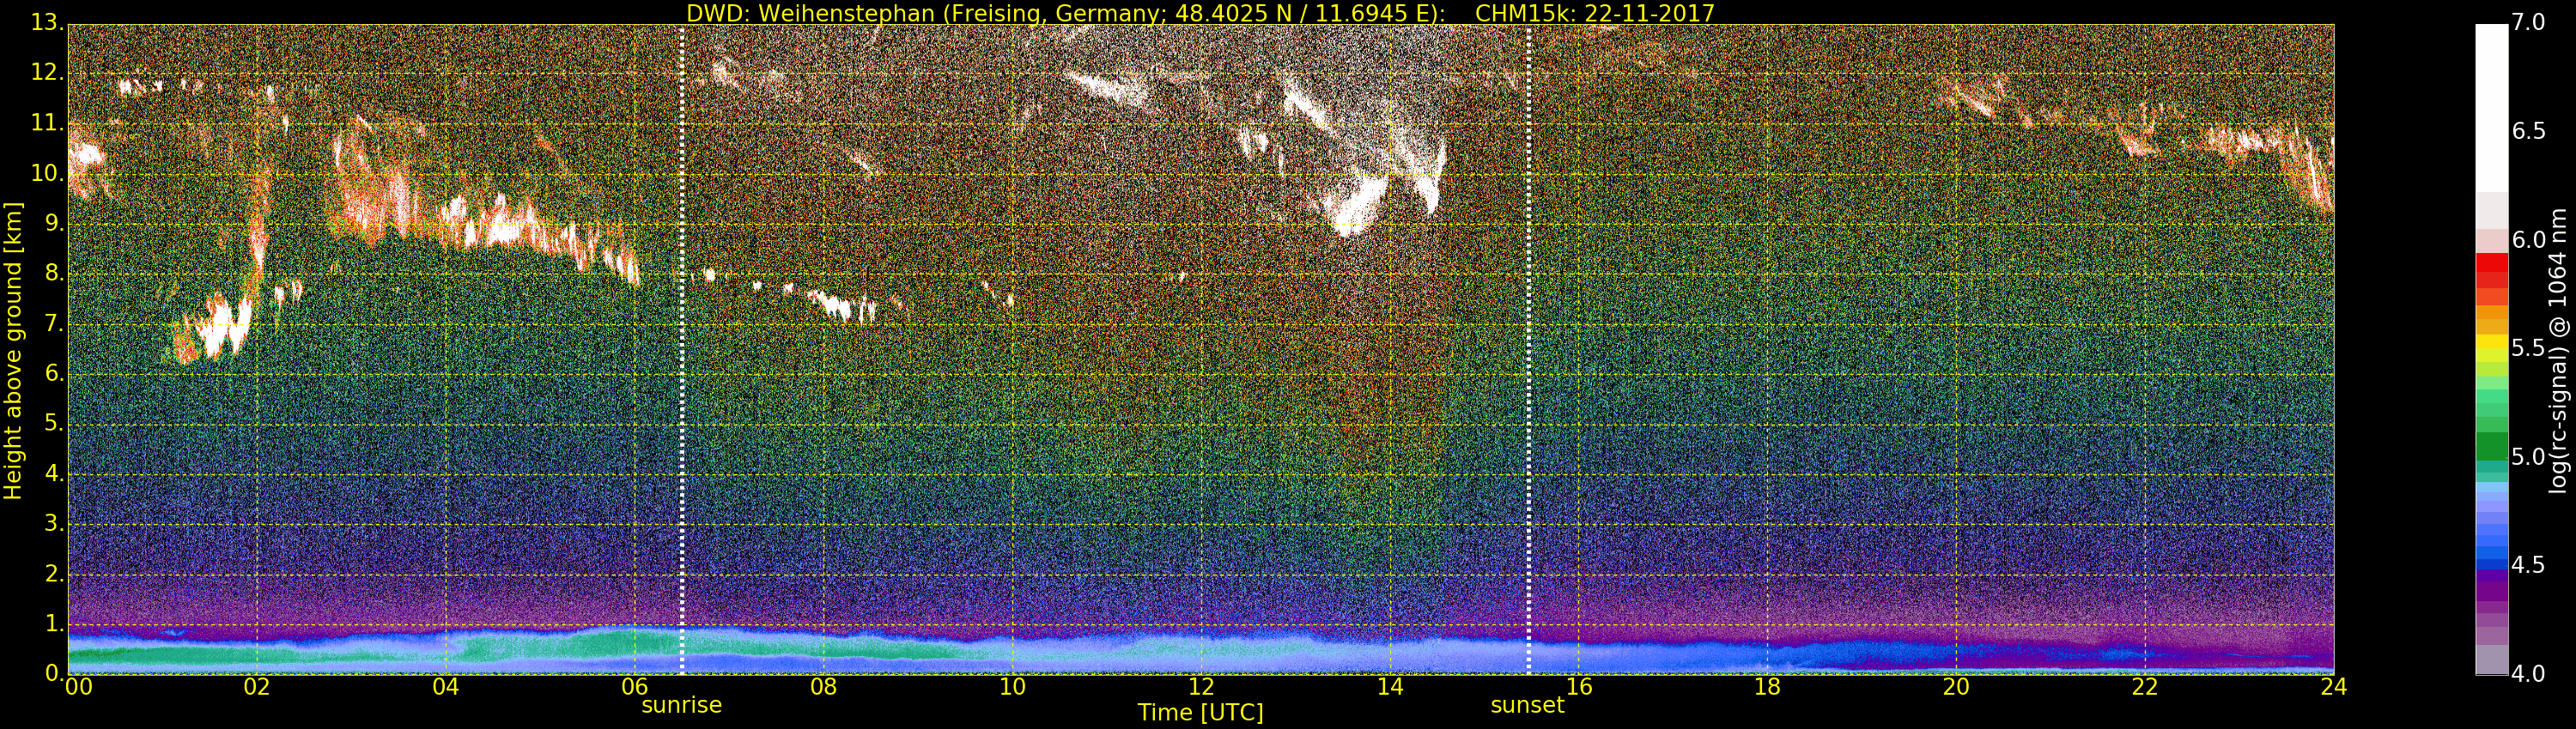Image resolution: width=2576 pixels, height=729 pixels.
Task: Click the colorbar tick label '4.0'
Action: pyautogui.click(x=2529, y=673)
